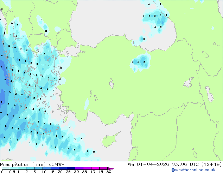Click the legend value '0.1'
This screenshot has height=173, width=223.
[4, 172]
